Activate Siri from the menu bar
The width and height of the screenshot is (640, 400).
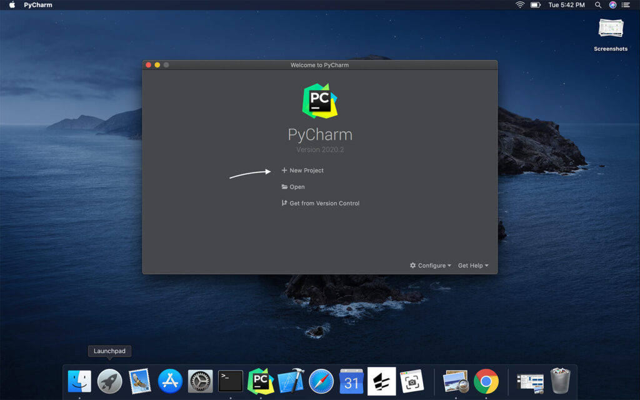pos(612,5)
